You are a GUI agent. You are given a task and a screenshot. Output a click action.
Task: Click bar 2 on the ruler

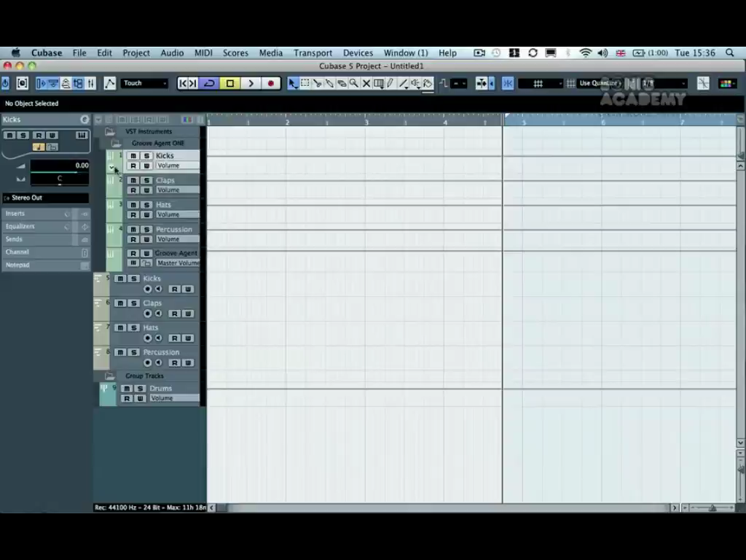[287, 122]
